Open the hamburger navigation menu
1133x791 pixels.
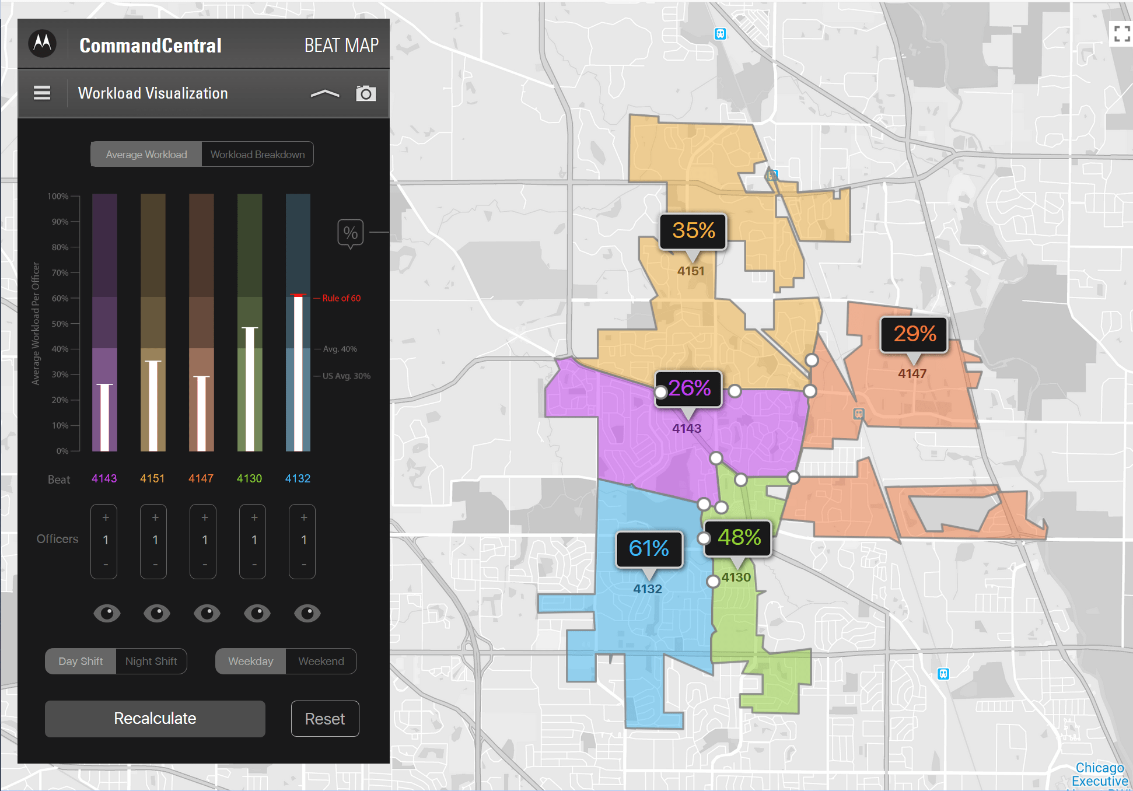41,93
